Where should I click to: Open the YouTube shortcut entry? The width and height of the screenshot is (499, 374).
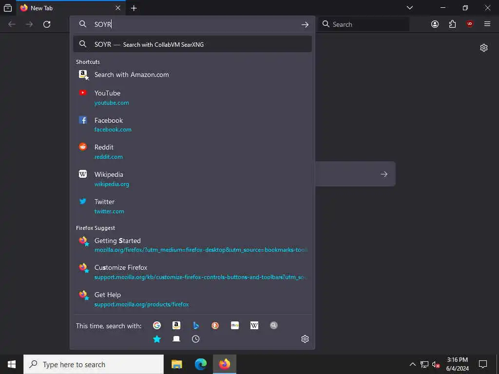coord(192,97)
